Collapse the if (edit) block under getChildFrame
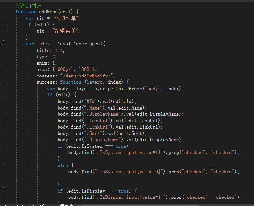Image resolution: width=254 pixels, height=206 pixels. coord(3,95)
